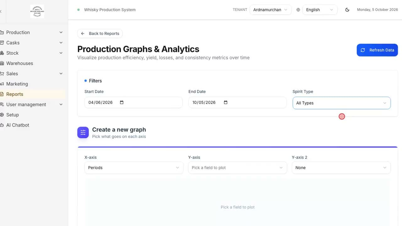
Task: Click the Reports document icon
Action: pyautogui.click(x=2, y=94)
